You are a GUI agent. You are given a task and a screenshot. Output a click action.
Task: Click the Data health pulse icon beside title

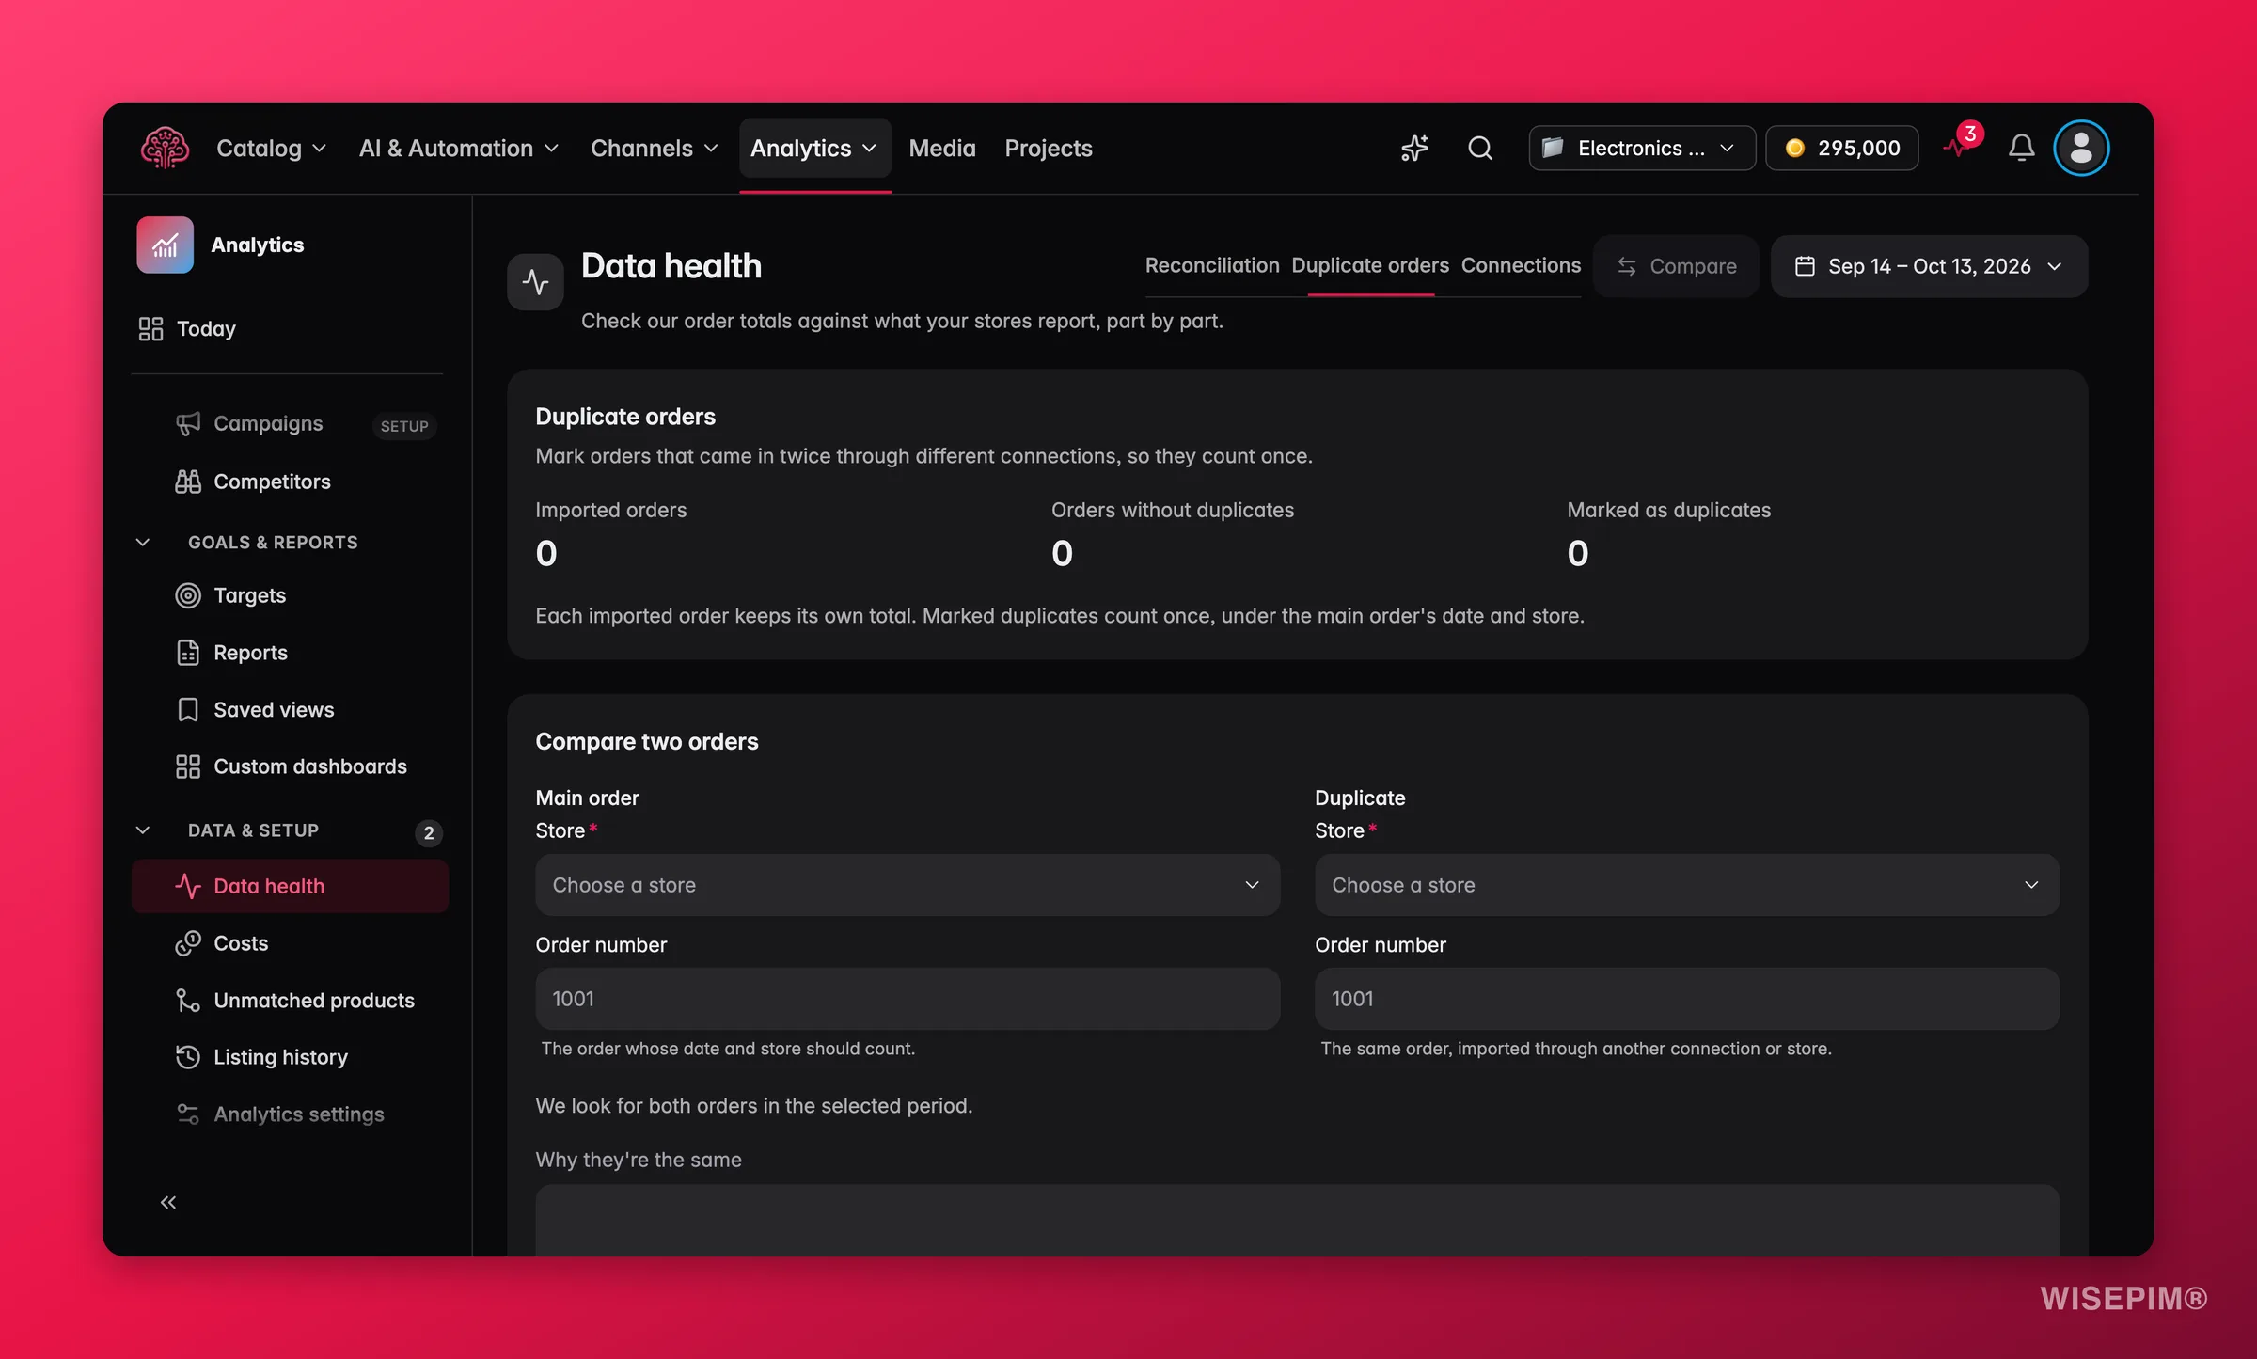(535, 281)
